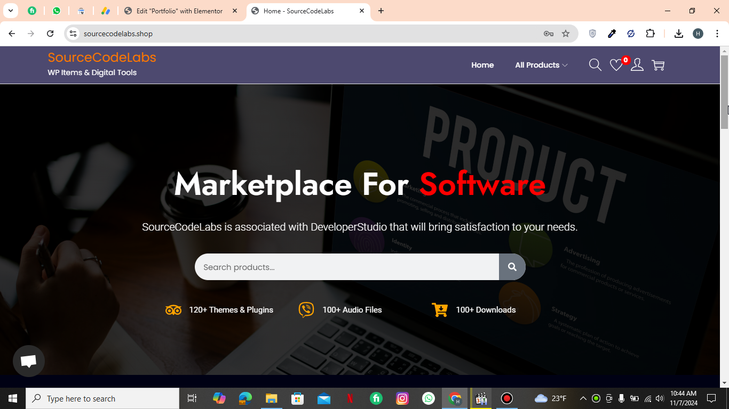Switch to the pinned Google Ads tab
Image resolution: width=729 pixels, height=409 pixels.
(106, 11)
